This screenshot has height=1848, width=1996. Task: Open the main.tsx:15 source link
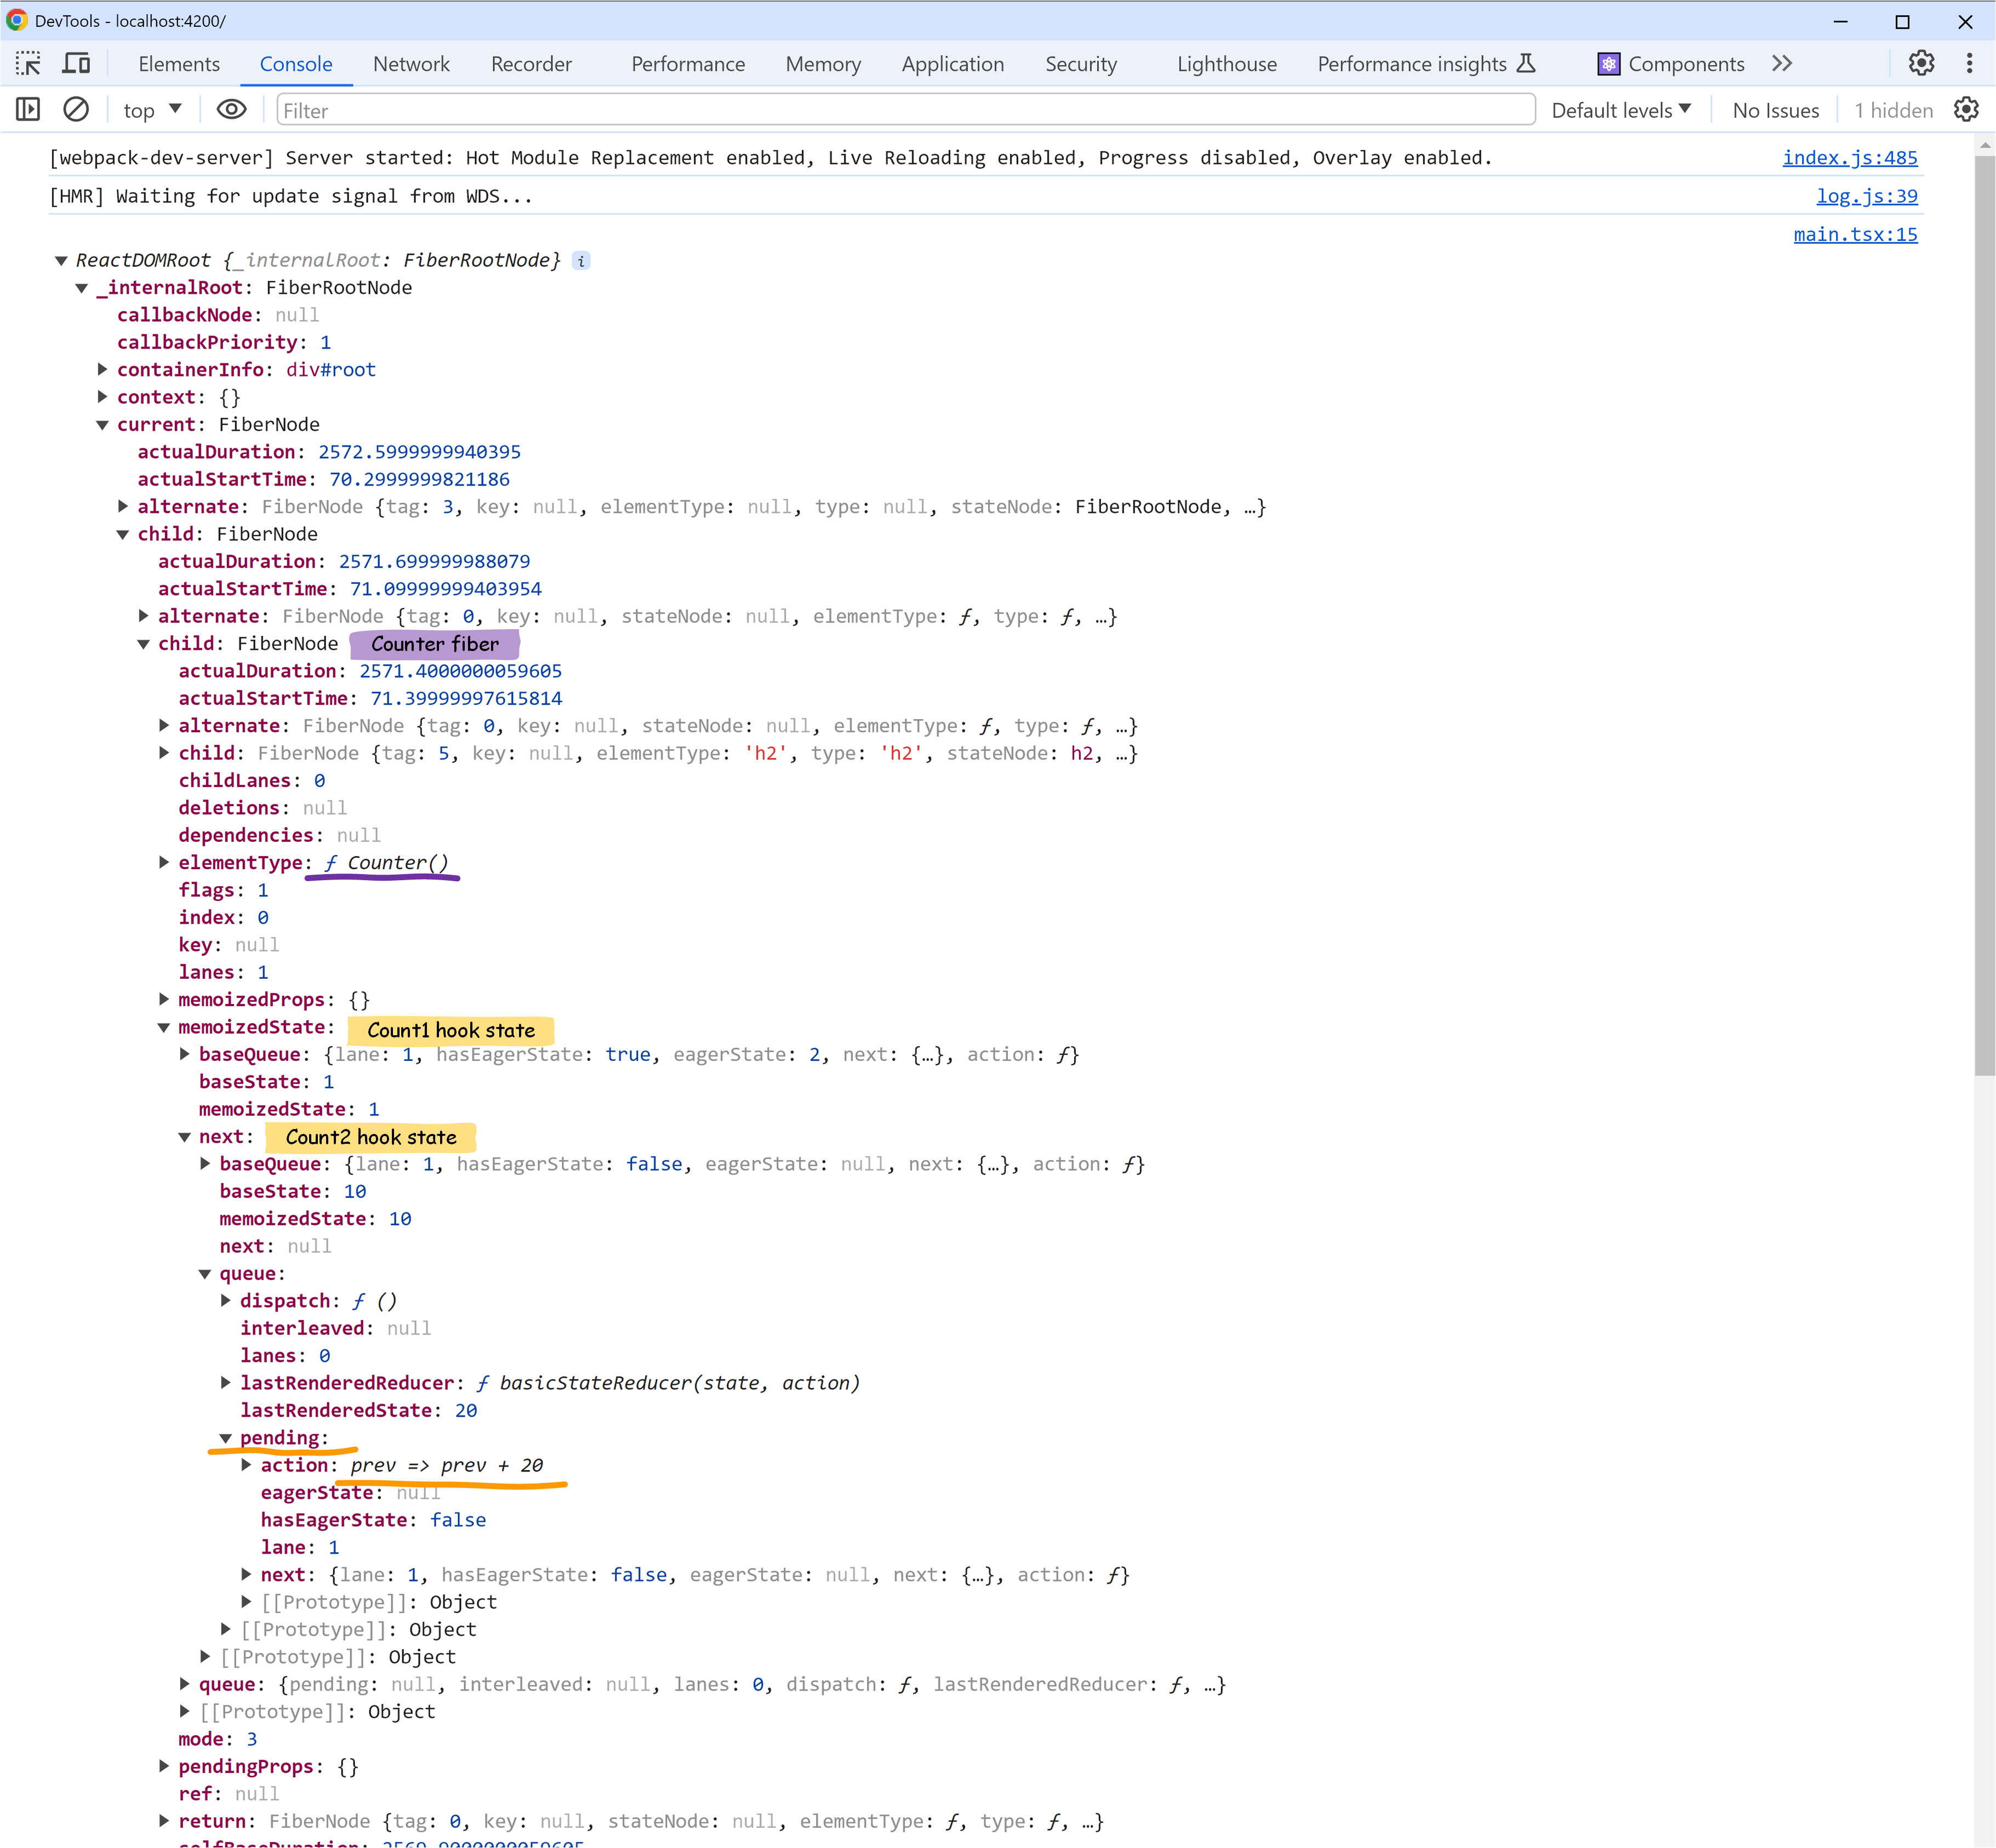[x=1855, y=234]
